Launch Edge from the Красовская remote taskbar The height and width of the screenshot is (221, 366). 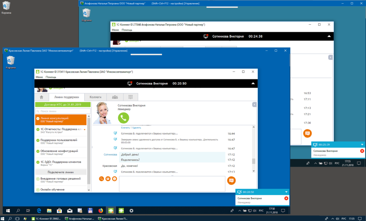coord(39,210)
